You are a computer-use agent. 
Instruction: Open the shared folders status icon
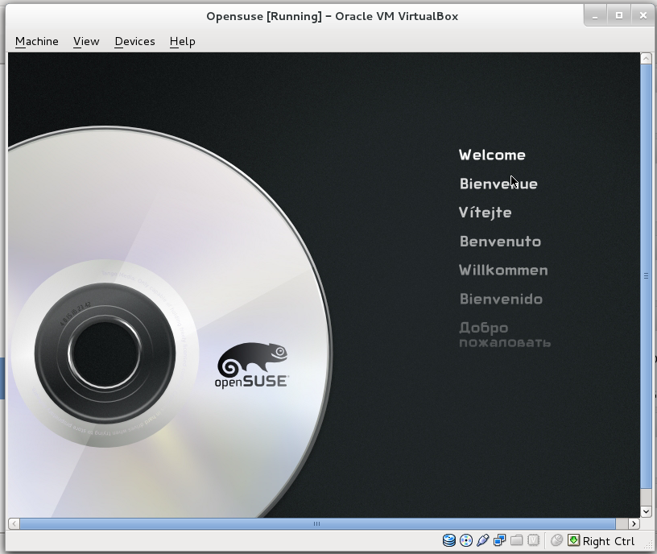516,540
